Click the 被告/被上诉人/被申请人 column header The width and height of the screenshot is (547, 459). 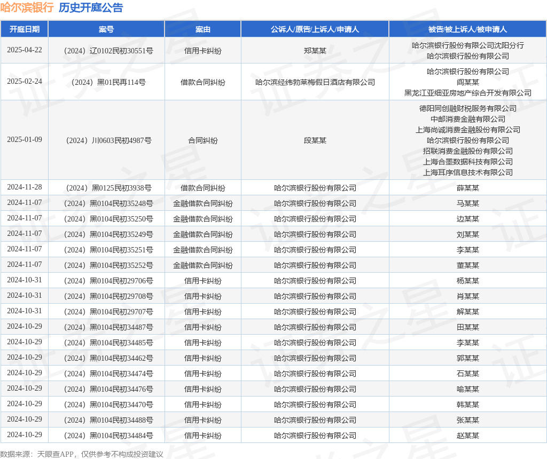tap(468, 29)
